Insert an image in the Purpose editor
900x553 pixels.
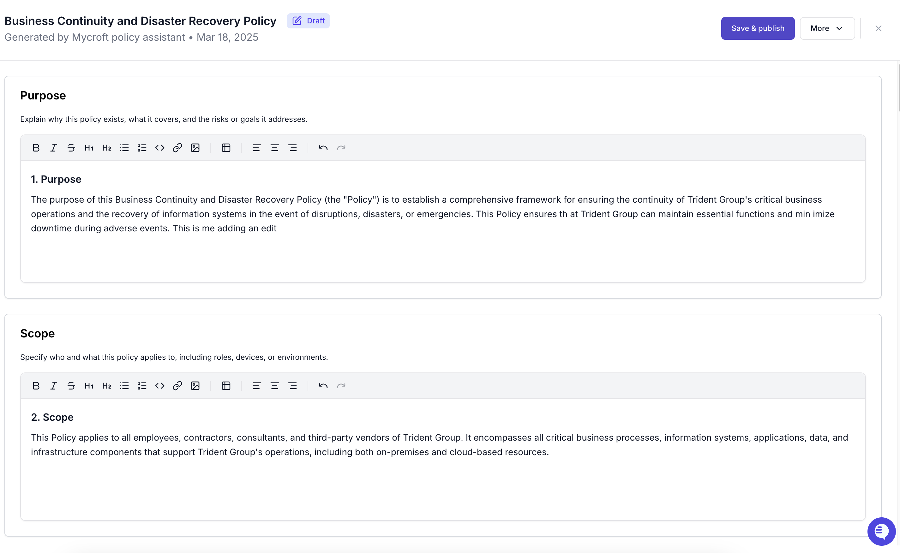point(195,148)
